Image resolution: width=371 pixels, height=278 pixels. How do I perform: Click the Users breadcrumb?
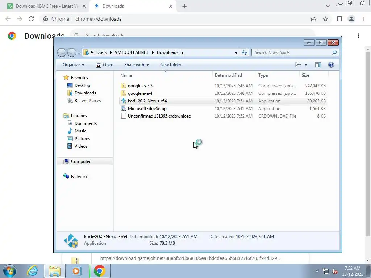pos(101,52)
